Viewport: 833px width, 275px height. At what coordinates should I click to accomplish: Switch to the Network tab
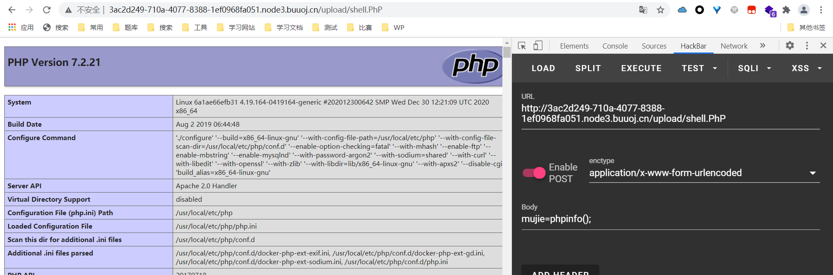pos(734,46)
